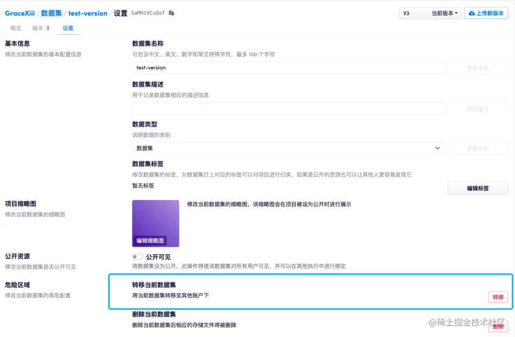The image size is (515, 337).
Task: Open the 当前版本 V3 version dropdown
Action: (x=443, y=13)
